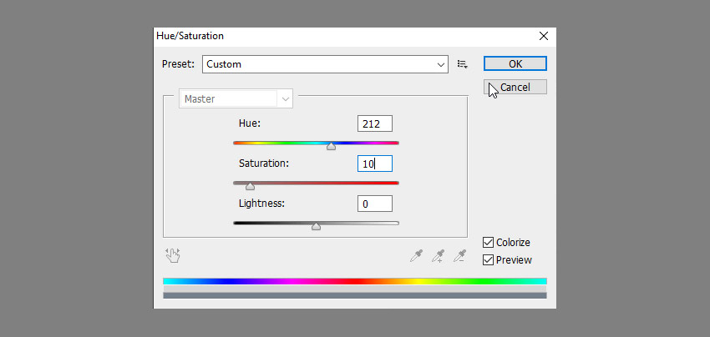Open the preset options menu icon
710x337 pixels.
coord(462,64)
